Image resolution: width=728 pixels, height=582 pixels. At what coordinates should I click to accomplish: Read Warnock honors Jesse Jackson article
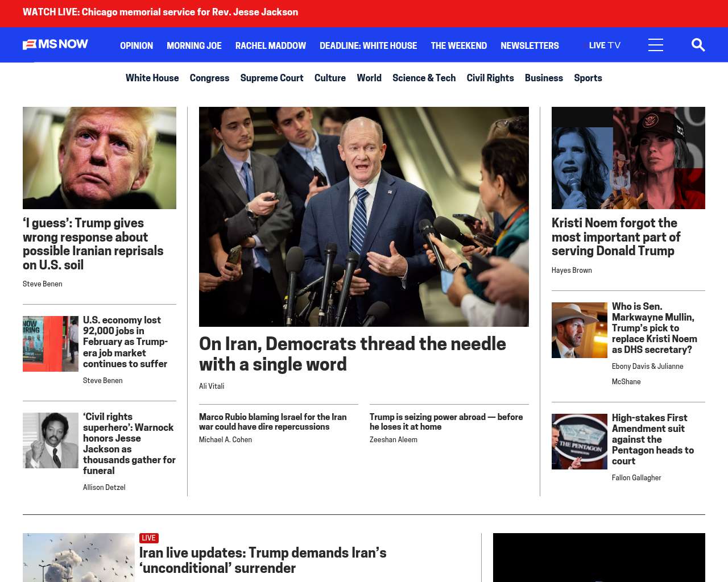(129, 443)
